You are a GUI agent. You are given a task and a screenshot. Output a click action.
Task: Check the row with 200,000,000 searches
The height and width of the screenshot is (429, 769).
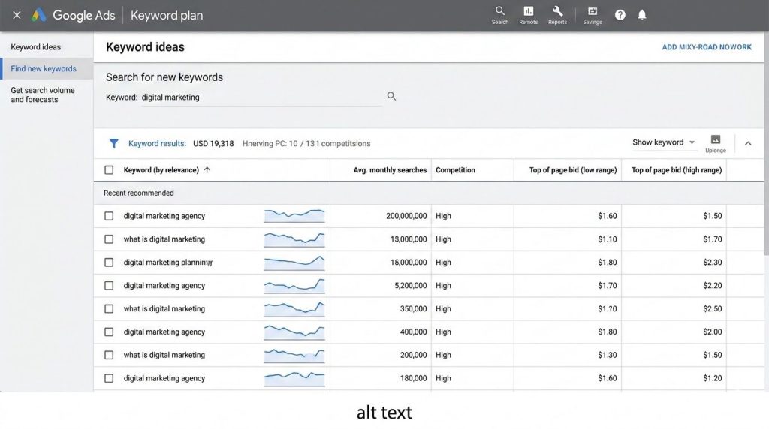point(109,216)
